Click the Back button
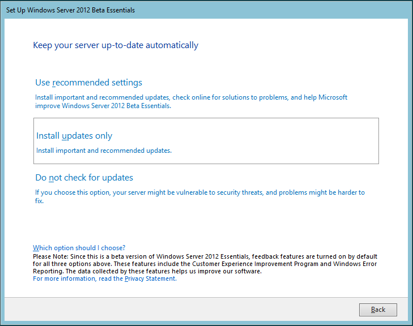This screenshot has height=326, width=413. coord(378,310)
